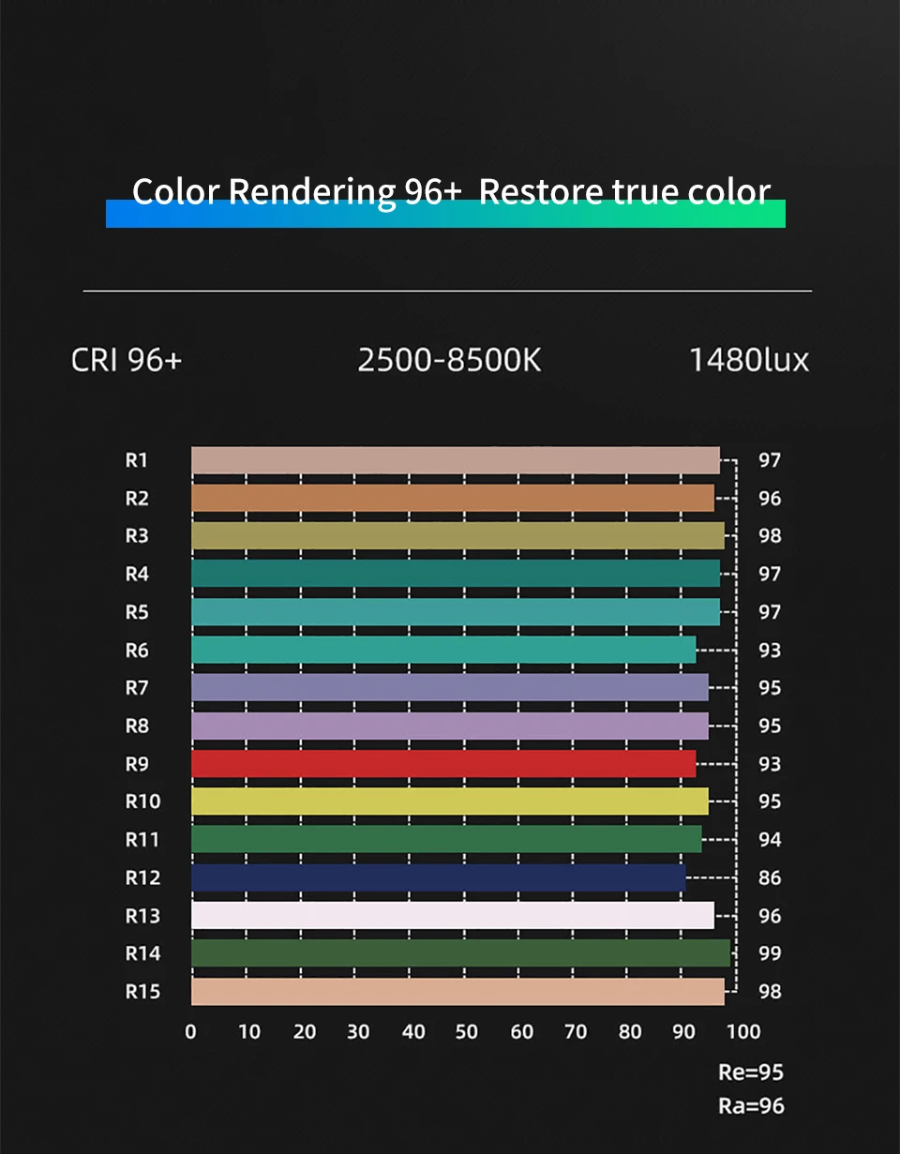900x1154 pixels.
Task: Click the R5 light teal color bar
Action: click(x=456, y=611)
